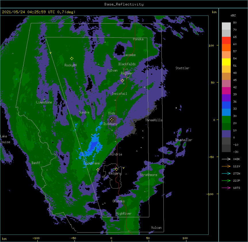Click the orange 111V arrow in legend
Image resolution: width=248 pixels, height=242 pixels.
[226, 166]
